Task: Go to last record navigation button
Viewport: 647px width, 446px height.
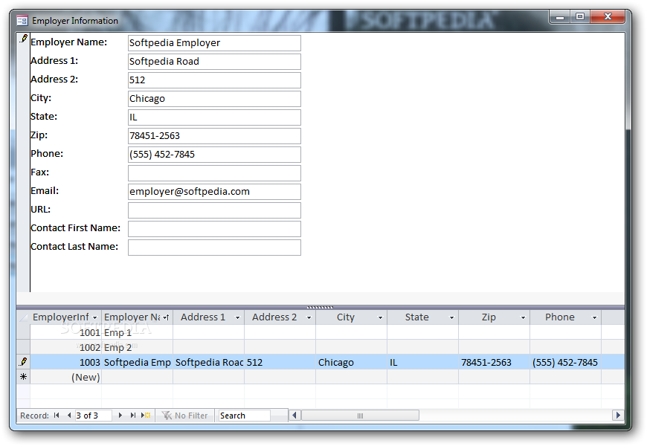Action: (133, 416)
